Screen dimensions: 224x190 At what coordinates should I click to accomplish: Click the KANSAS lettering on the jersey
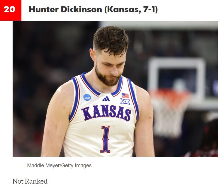click(x=106, y=113)
